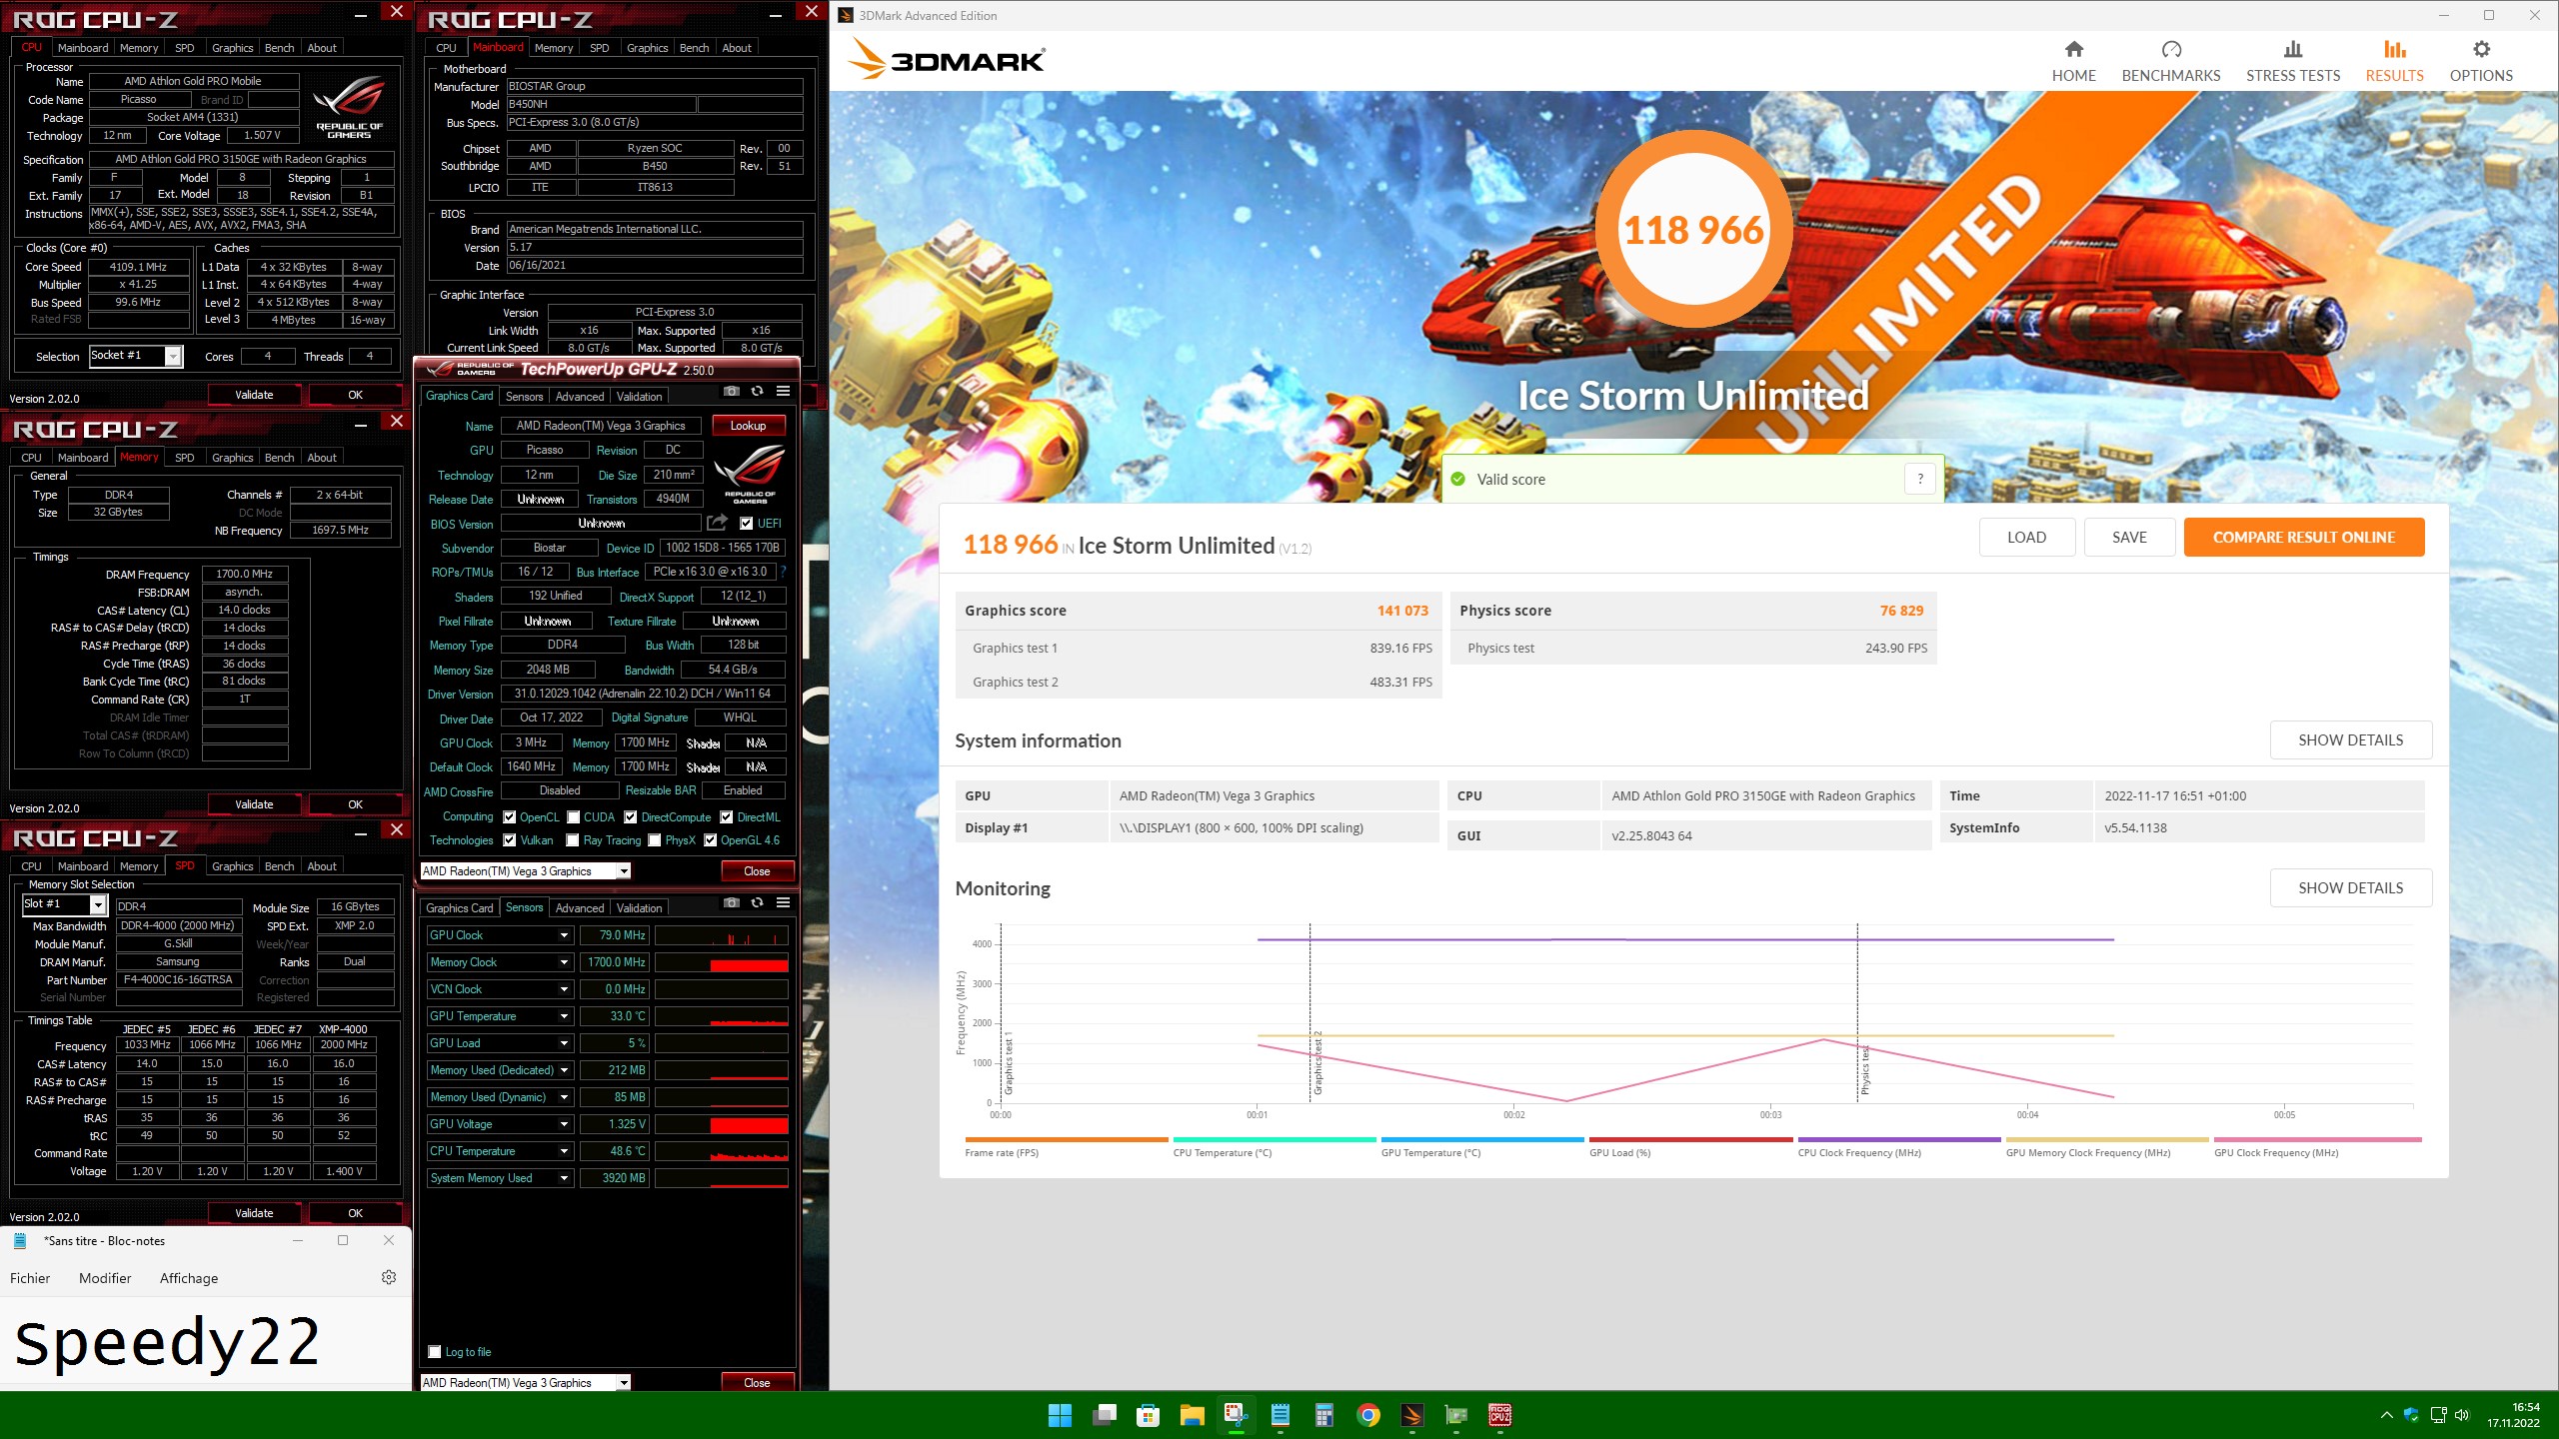Viewport: 2559px width, 1439px height.
Task: Open Fichier menu in Bloc-notes
Action: [30, 1278]
